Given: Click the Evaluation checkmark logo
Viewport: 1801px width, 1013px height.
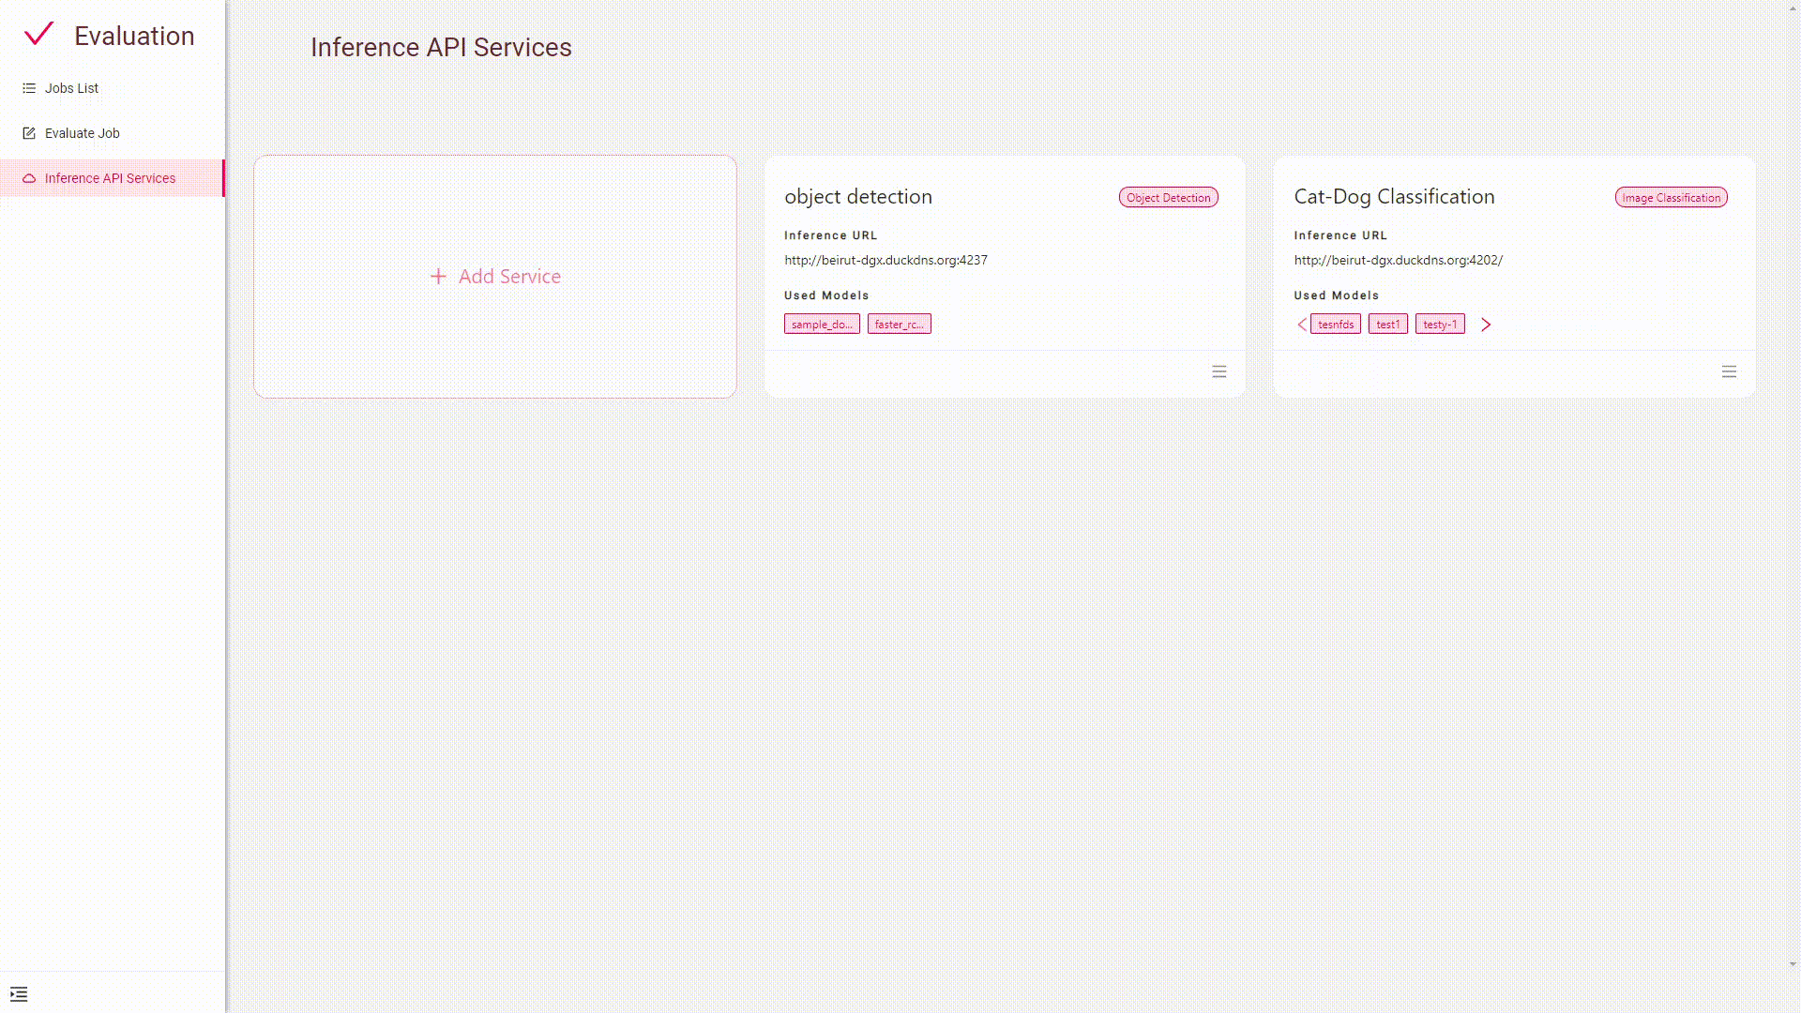Looking at the screenshot, I should pyautogui.click(x=39, y=35).
